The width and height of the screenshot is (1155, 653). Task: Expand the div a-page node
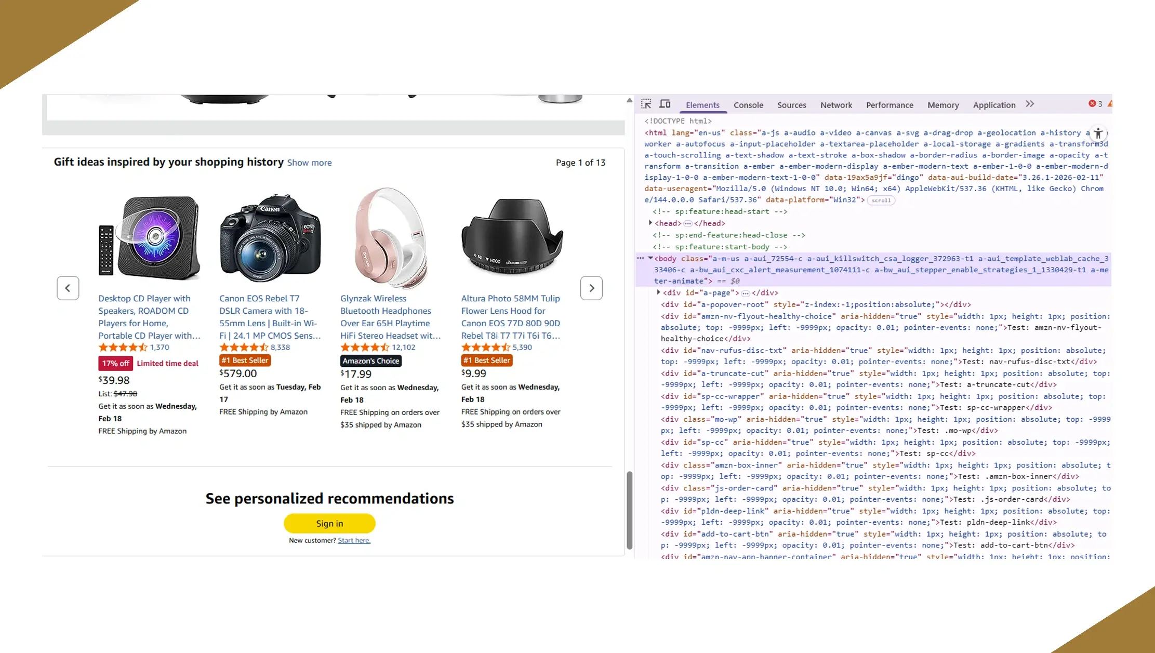tap(659, 292)
